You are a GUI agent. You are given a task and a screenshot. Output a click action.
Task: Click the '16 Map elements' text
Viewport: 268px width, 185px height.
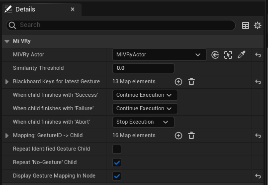pyautogui.click(x=134, y=135)
